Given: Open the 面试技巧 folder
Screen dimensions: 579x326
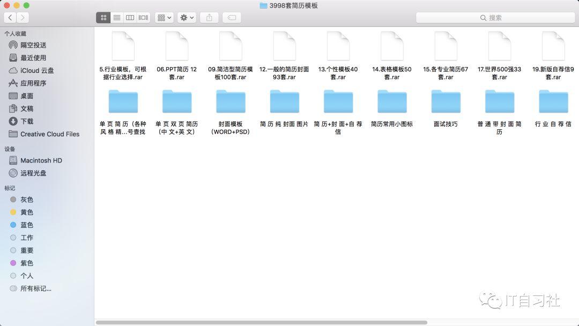Looking at the screenshot, I should click(x=445, y=101).
